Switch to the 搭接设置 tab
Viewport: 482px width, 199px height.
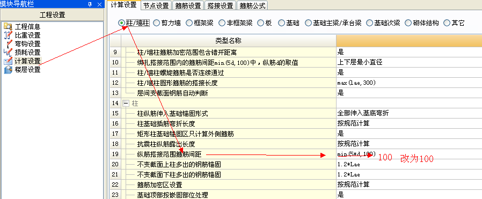[x=221, y=5]
